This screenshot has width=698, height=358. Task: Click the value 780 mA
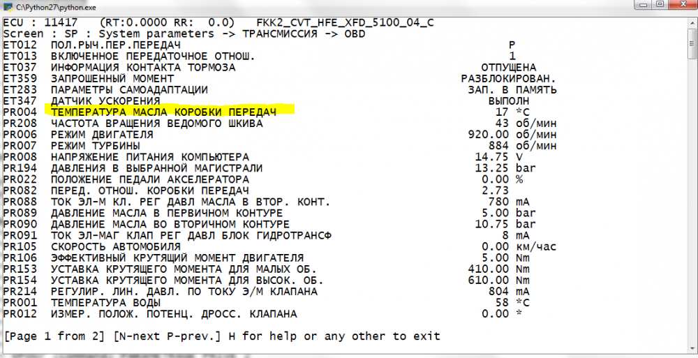509,202
